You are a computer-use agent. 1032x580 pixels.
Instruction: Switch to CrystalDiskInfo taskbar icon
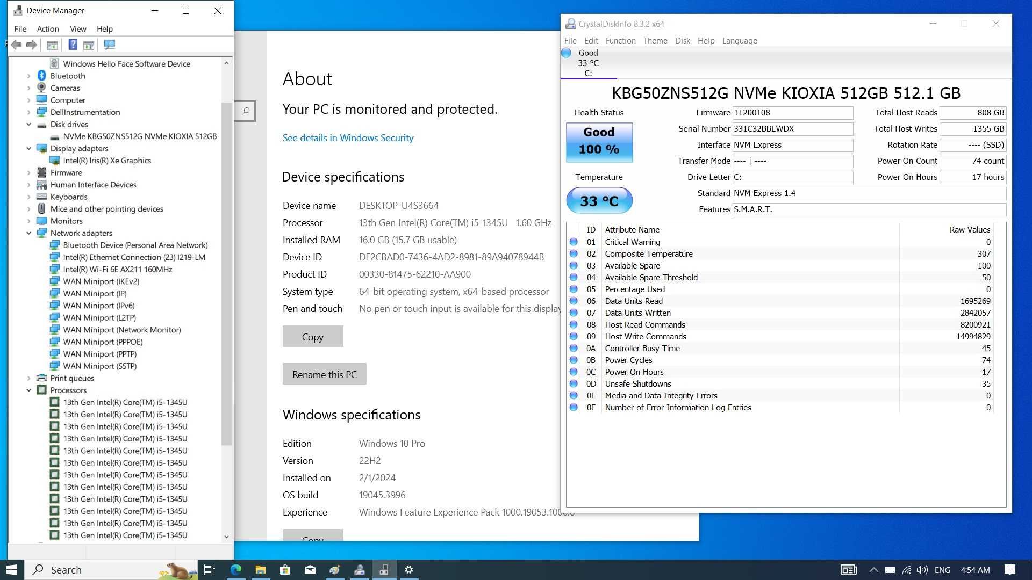[x=359, y=570]
